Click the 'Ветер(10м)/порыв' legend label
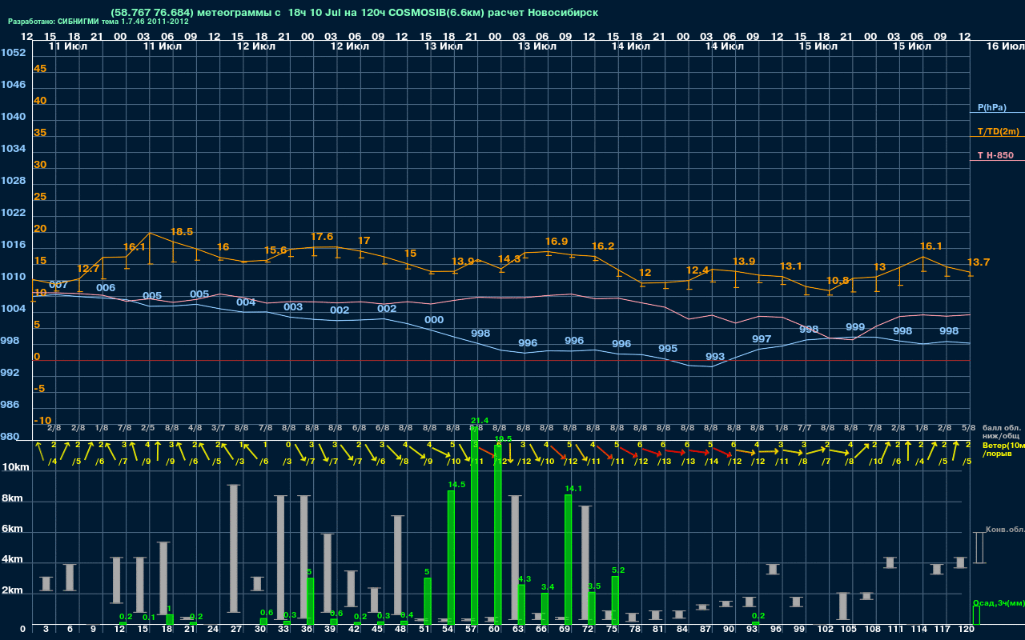Screen dimensions: 1025x640 tap(1004, 449)
